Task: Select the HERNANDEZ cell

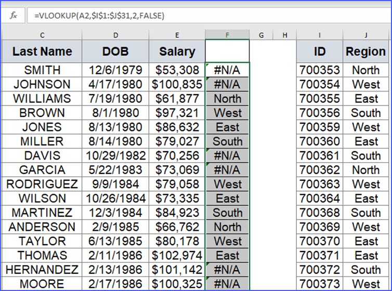Action: [42, 270]
